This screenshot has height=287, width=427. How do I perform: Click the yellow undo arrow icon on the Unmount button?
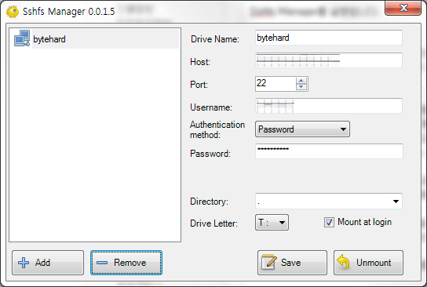click(344, 262)
